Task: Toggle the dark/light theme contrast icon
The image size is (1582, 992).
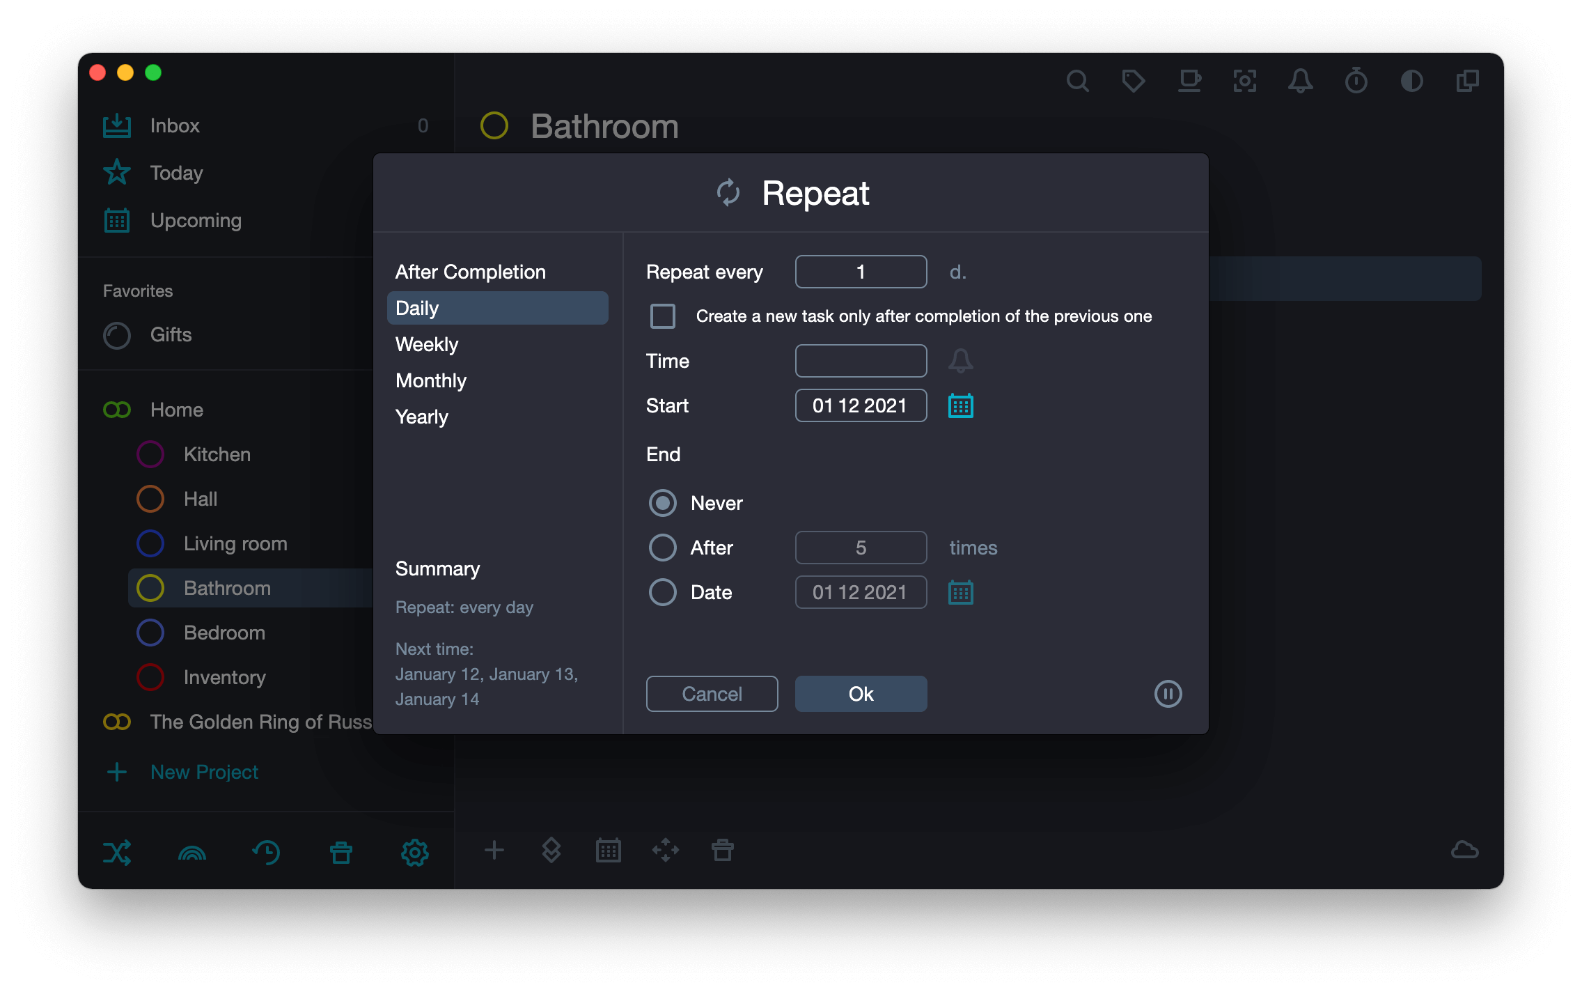Action: pyautogui.click(x=1411, y=82)
